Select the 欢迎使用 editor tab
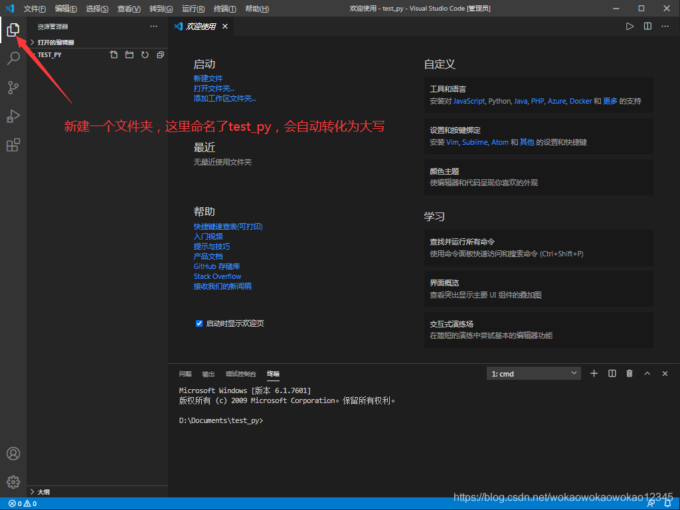680x510 pixels. (x=201, y=27)
